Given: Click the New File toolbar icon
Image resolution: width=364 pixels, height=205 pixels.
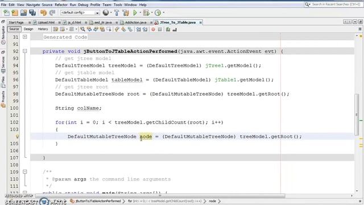Looking at the screenshot, I should [6, 13].
